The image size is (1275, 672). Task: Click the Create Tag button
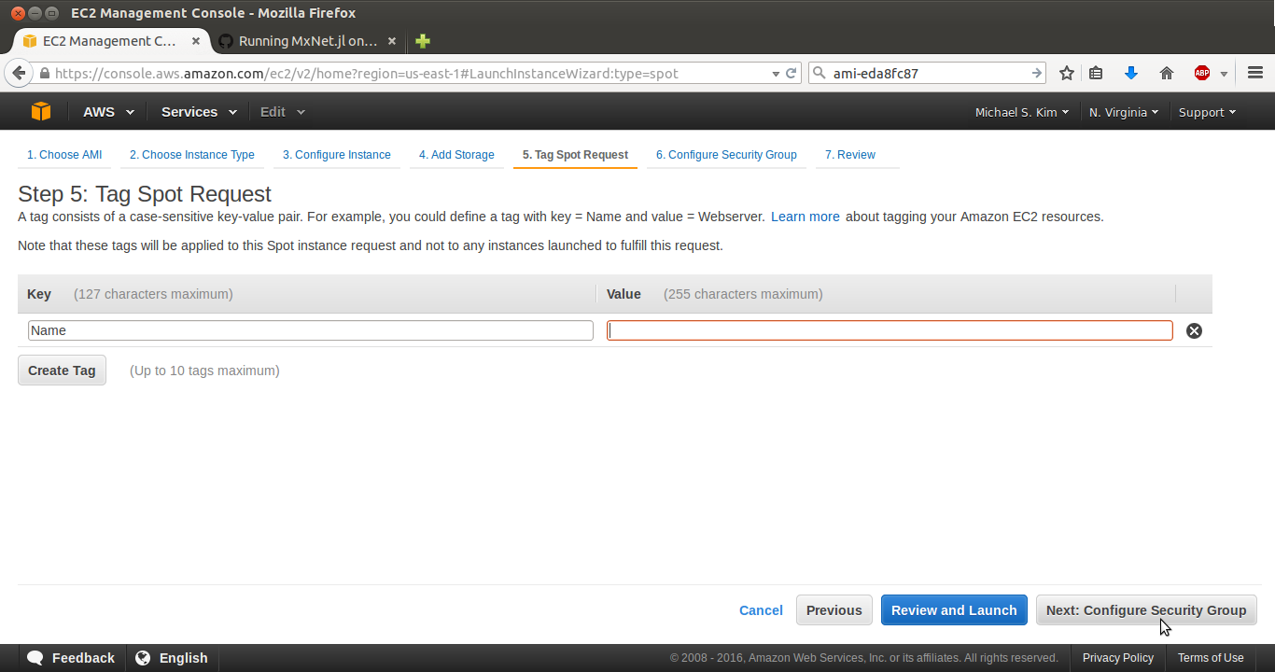62,371
